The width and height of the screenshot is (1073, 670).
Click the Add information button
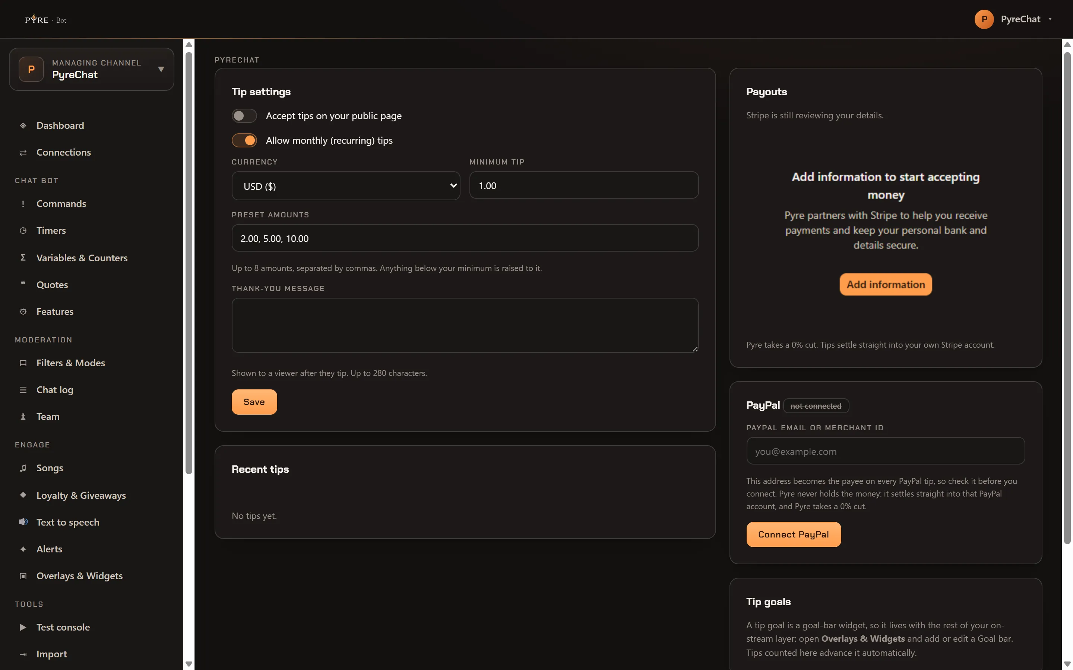pyautogui.click(x=886, y=284)
